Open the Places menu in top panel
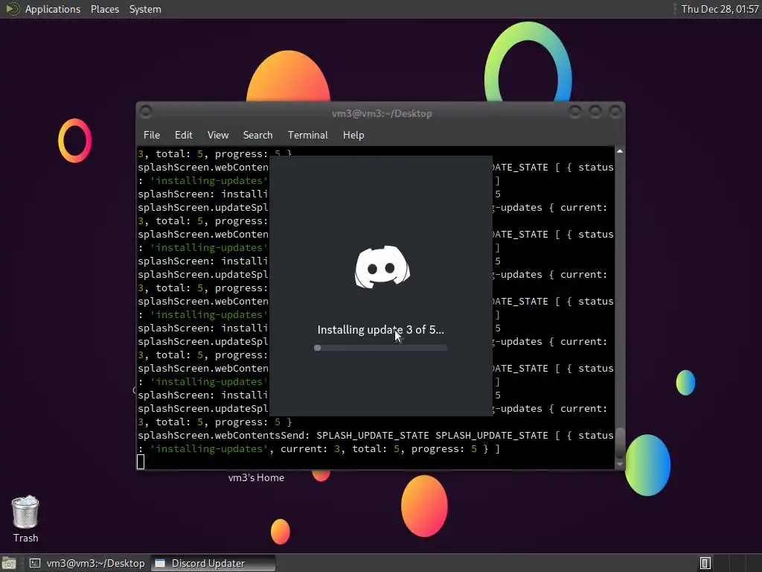 (104, 9)
